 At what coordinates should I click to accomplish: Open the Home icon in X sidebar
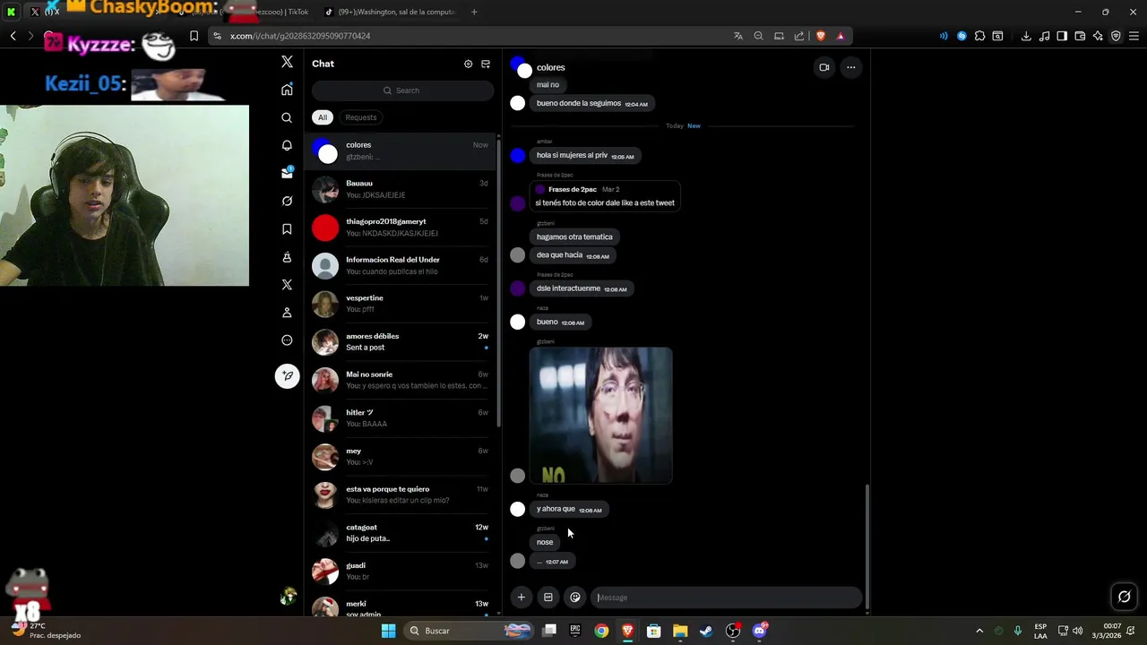(287, 90)
